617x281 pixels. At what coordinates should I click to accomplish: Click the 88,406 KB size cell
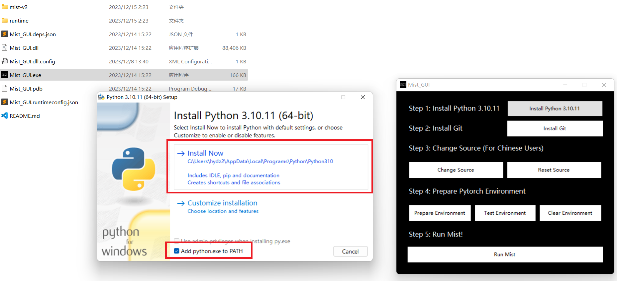click(x=234, y=48)
